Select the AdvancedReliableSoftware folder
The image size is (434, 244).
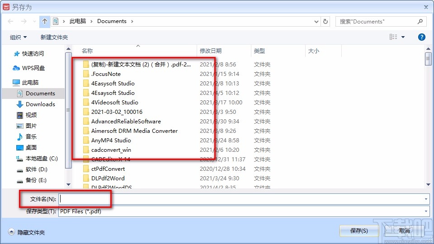(126, 121)
